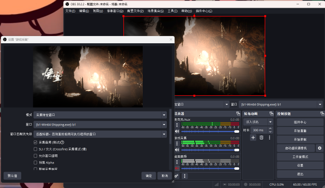Open advanced audio properties gears icon
Image resolution: width=325 pixels, height=188 pixels.
176,176
